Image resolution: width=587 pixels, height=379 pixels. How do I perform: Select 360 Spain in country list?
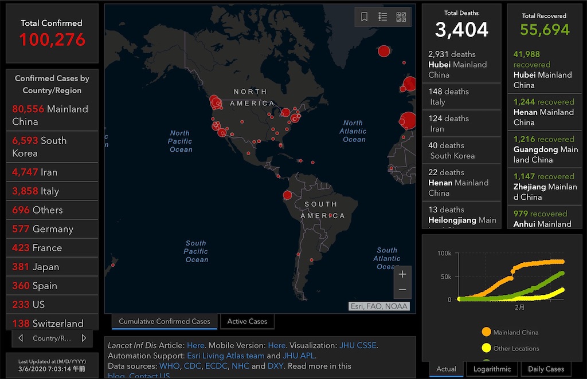point(52,286)
